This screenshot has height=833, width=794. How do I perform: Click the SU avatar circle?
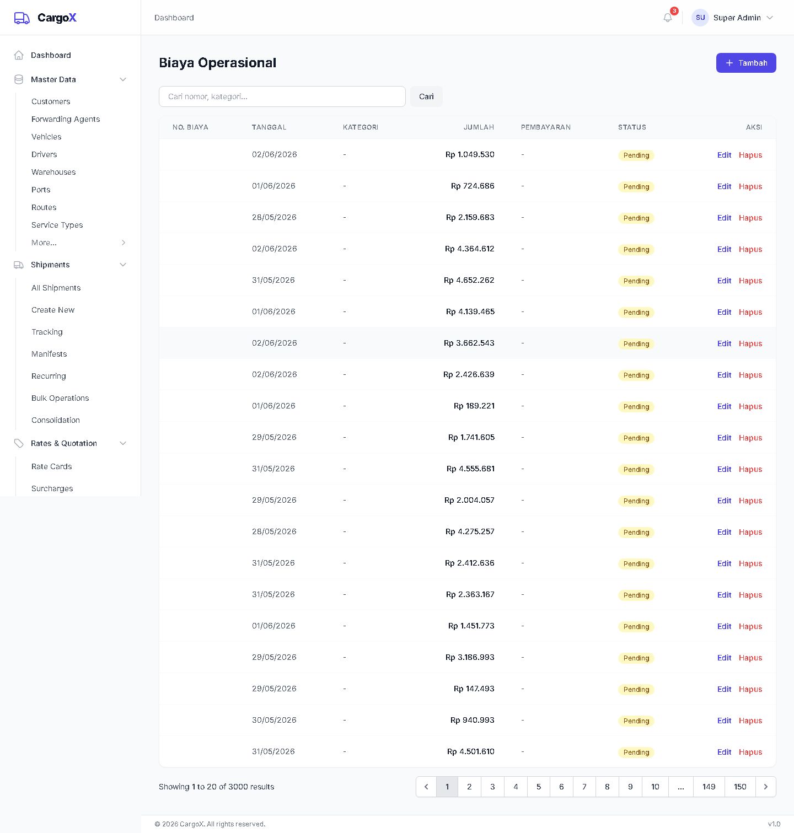(700, 18)
